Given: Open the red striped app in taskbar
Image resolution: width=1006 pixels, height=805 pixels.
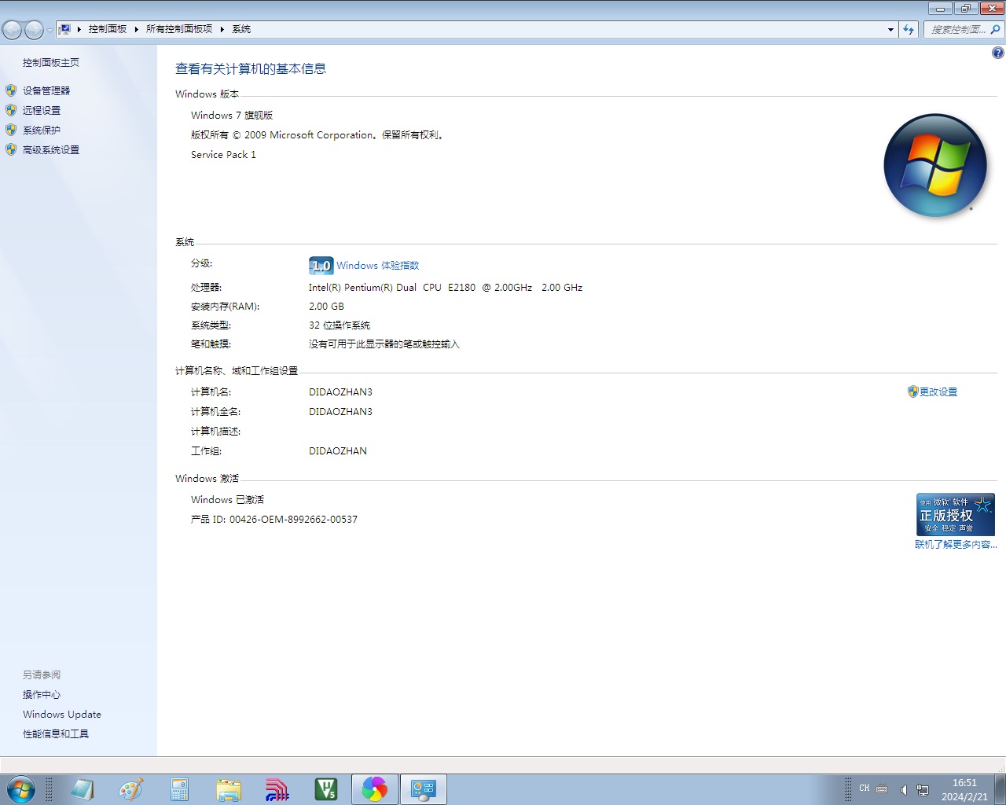Looking at the screenshot, I should 277,789.
